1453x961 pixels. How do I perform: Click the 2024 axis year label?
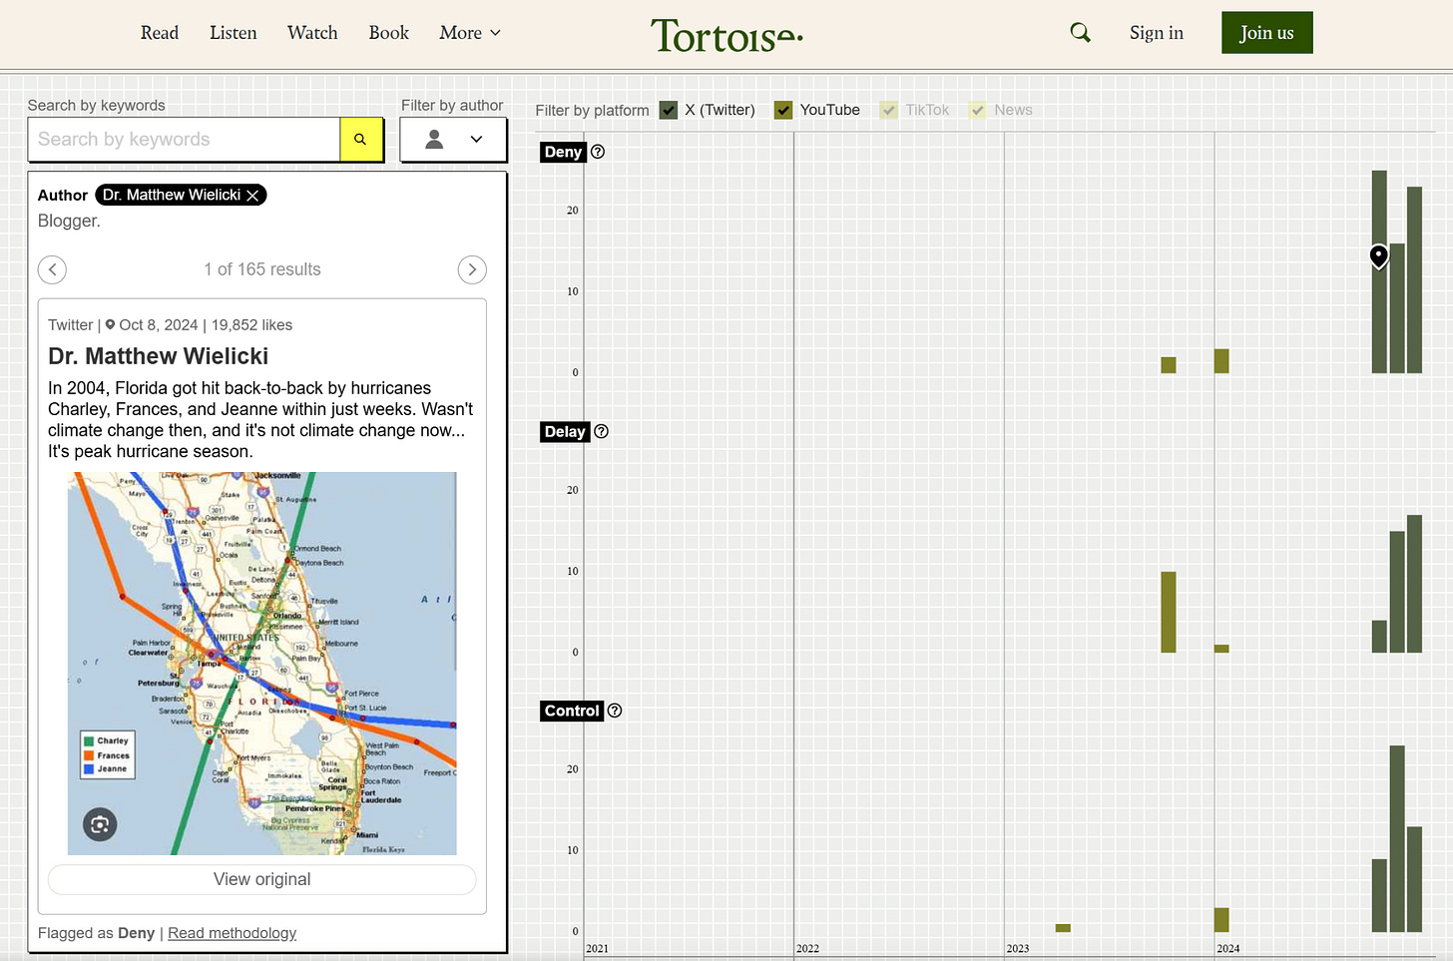pyautogui.click(x=1228, y=949)
